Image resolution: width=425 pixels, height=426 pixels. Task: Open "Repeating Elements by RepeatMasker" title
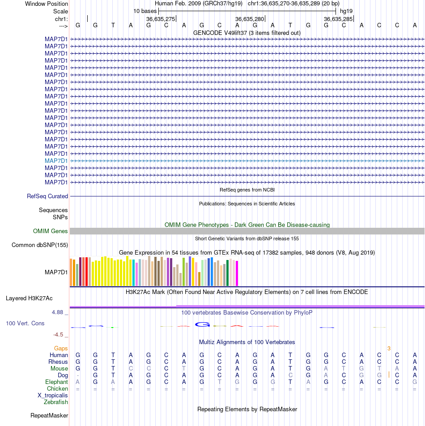[x=247, y=409]
